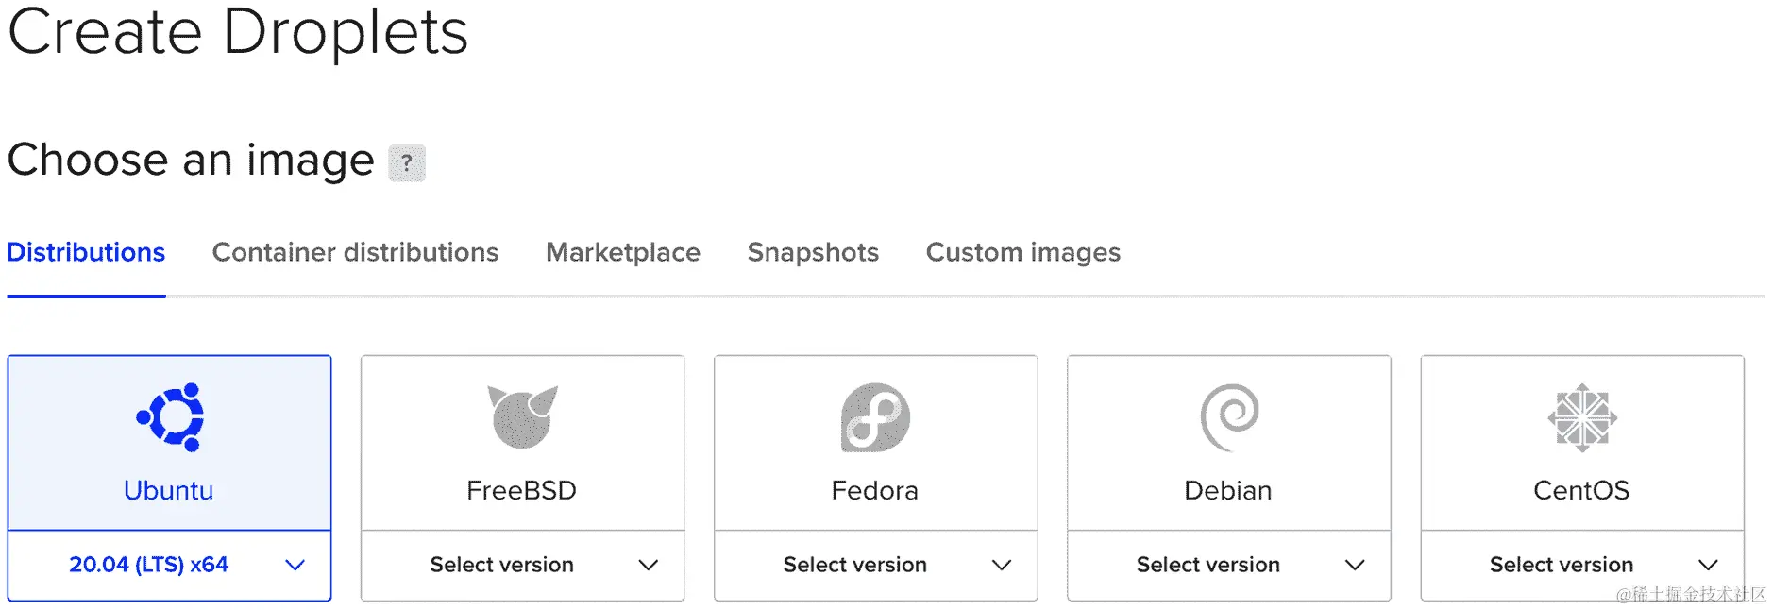The height and width of the screenshot is (610, 1773).
Task: Open the CentOS Select version dropdown
Action: (x=1582, y=565)
